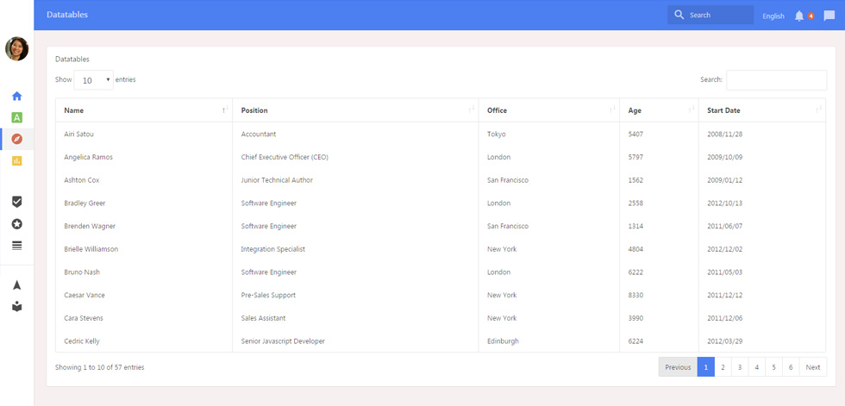Open the star circle sidebar icon
The height and width of the screenshot is (406, 845).
16,224
